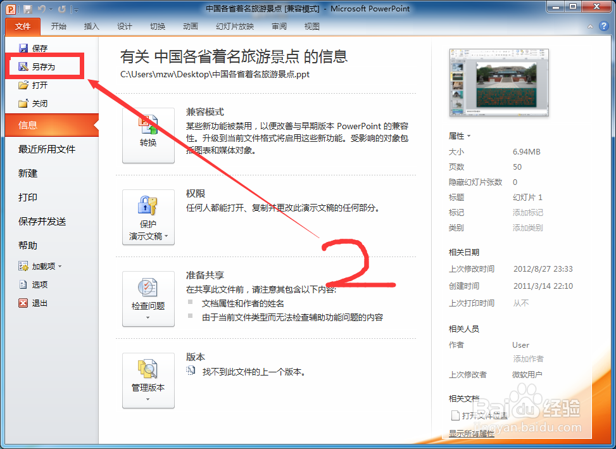Open Customize Quick Access Toolbar dropdown
Screen dimensions: 616x449
(76, 9)
